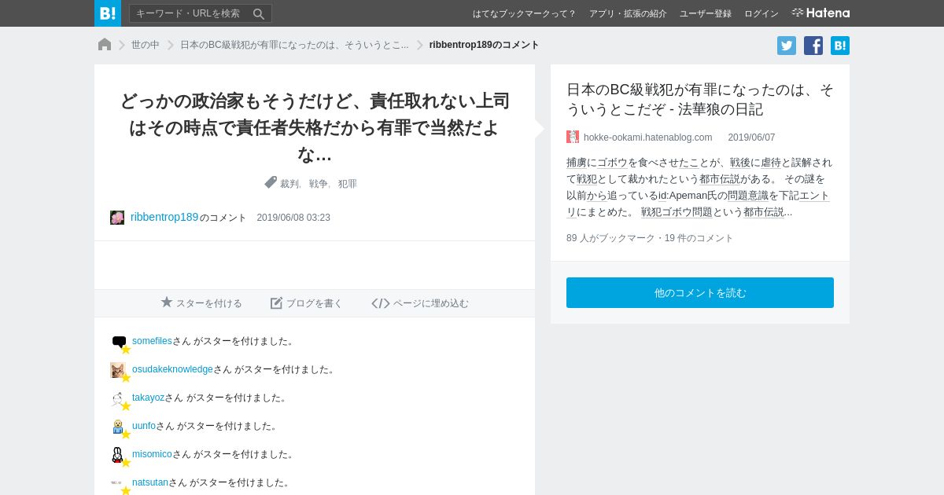This screenshot has width=944, height=495.
Task: Open the 犯罪 tag
Action: tap(348, 184)
